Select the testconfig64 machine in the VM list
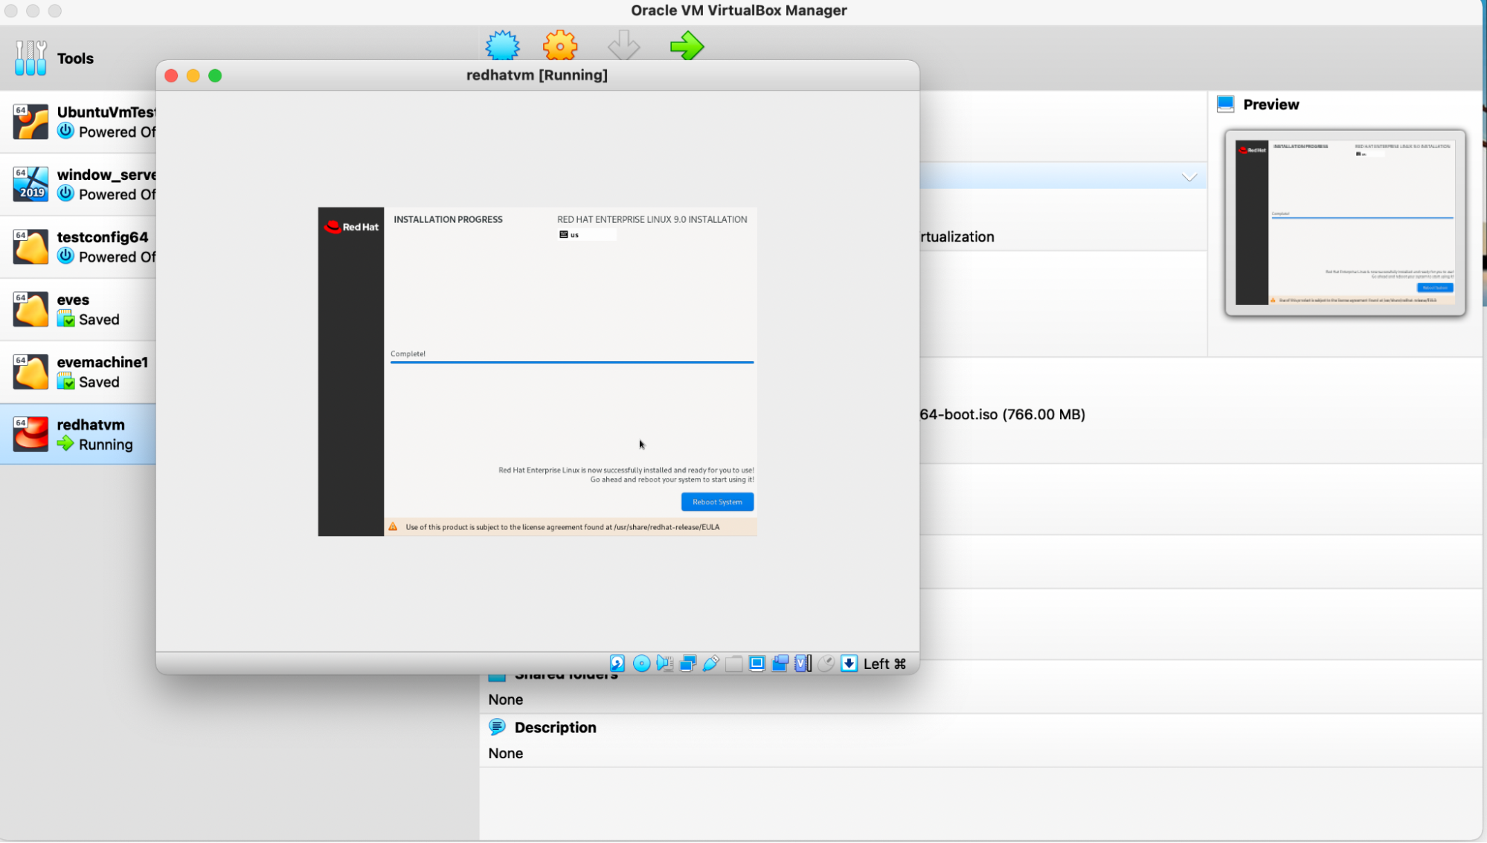Screen dimensions: 1487x843 pyautogui.click(x=78, y=247)
